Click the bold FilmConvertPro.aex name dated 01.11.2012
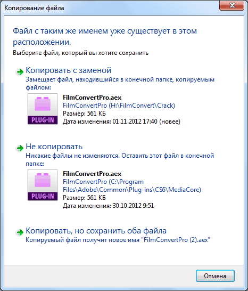Viewport: 248px width, 291px height. coord(92,98)
